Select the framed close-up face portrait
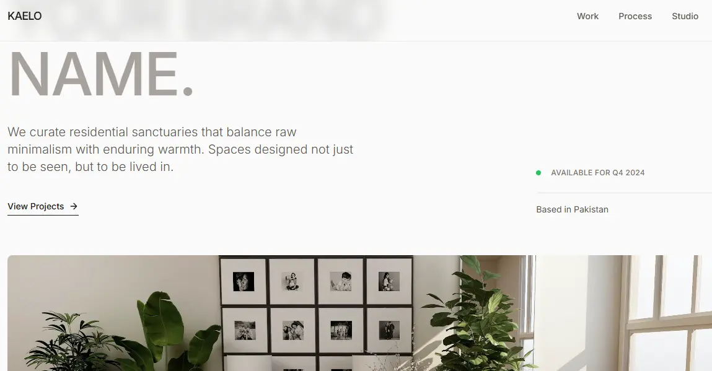Screen dimensions: 712x371 pos(244,282)
